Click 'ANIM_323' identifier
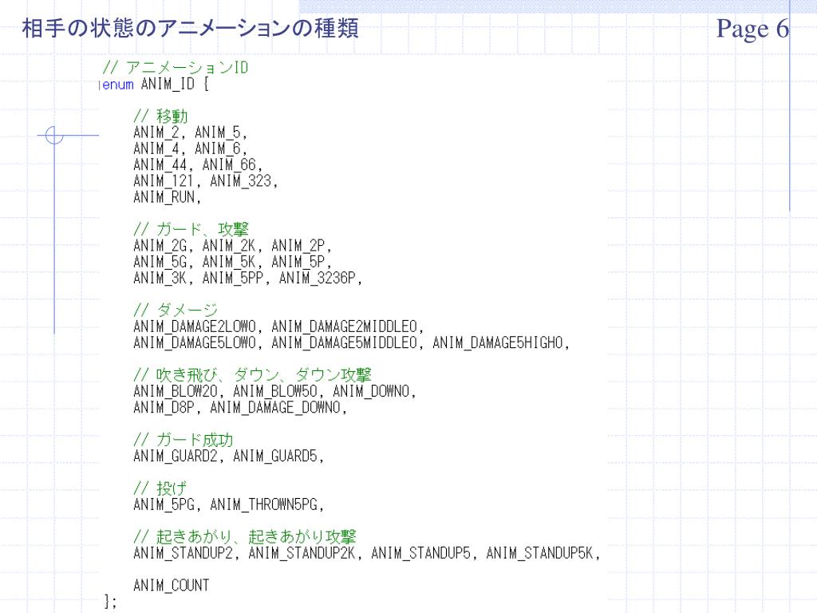Screen dimensions: 817x613 coord(241,181)
